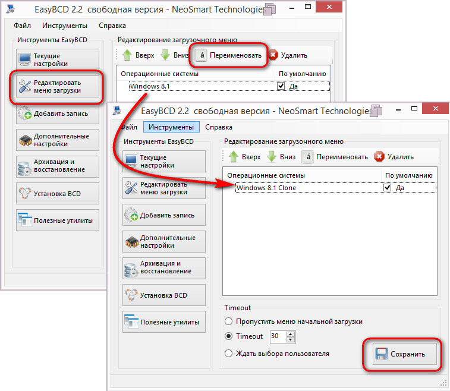The width and height of the screenshot is (450, 391).
Task: Click EasyBCD app icon in front title bar
Action: click(117, 111)
